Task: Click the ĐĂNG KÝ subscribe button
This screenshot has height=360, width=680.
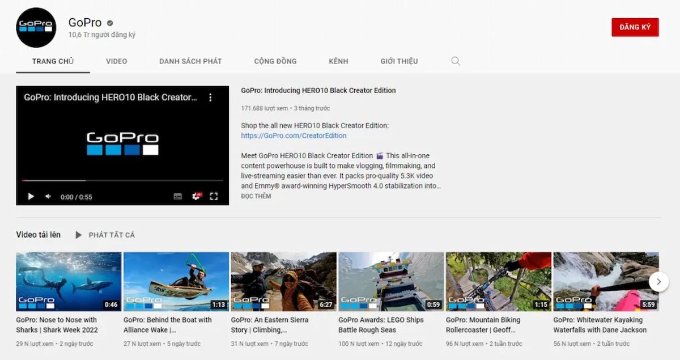Action: click(x=635, y=27)
